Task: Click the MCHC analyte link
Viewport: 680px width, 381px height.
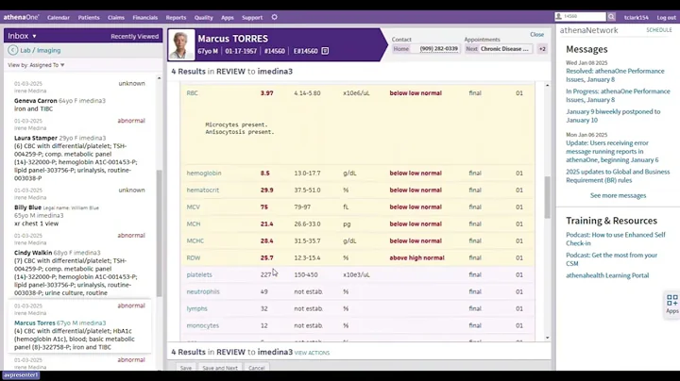Action: (195, 240)
